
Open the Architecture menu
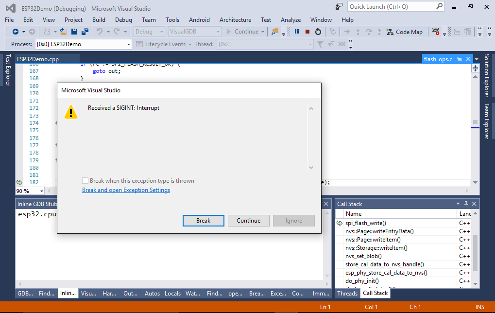point(235,19)
